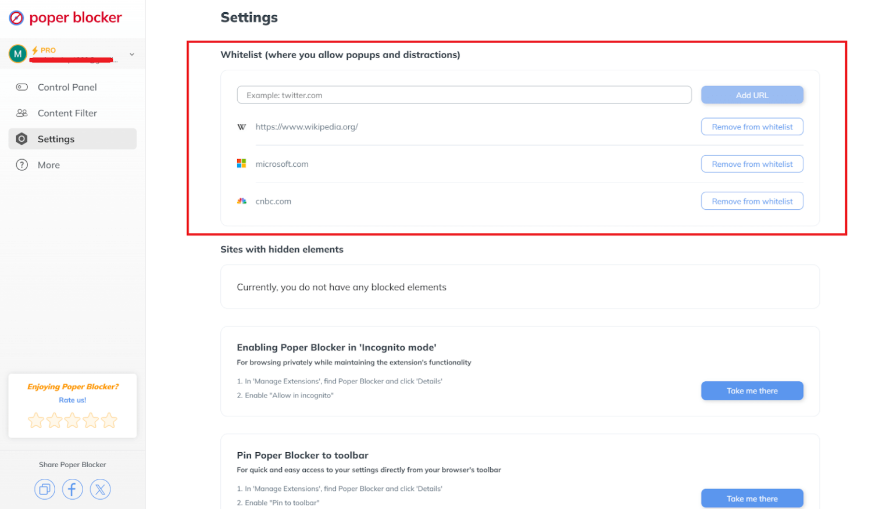Click the Wikipedia favicon in the whitelist
Image resolution: width=893 pixels, height=509 pixels.
pos(242,127)
